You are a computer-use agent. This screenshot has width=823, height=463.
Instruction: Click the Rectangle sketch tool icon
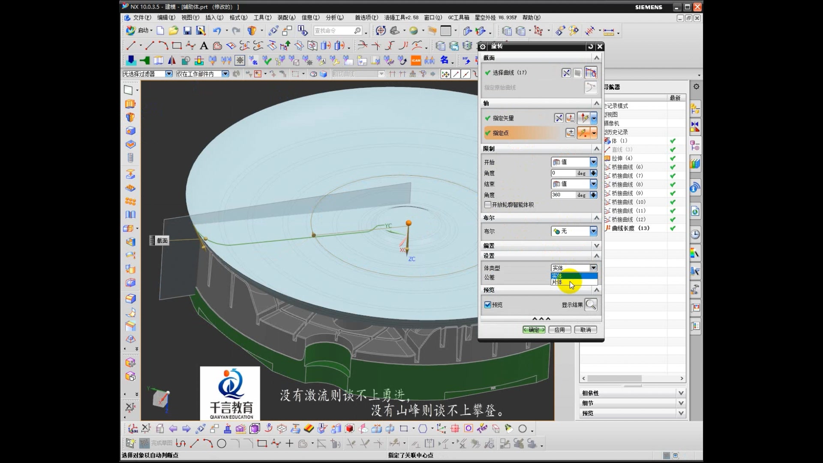[177, 46]
